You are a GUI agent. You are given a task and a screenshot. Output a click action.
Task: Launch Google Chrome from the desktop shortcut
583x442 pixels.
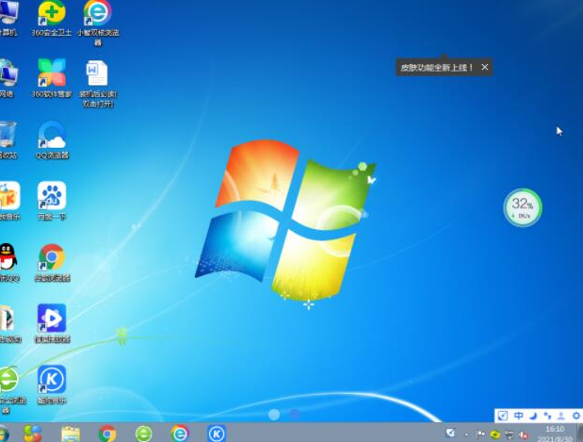(51, 257)
